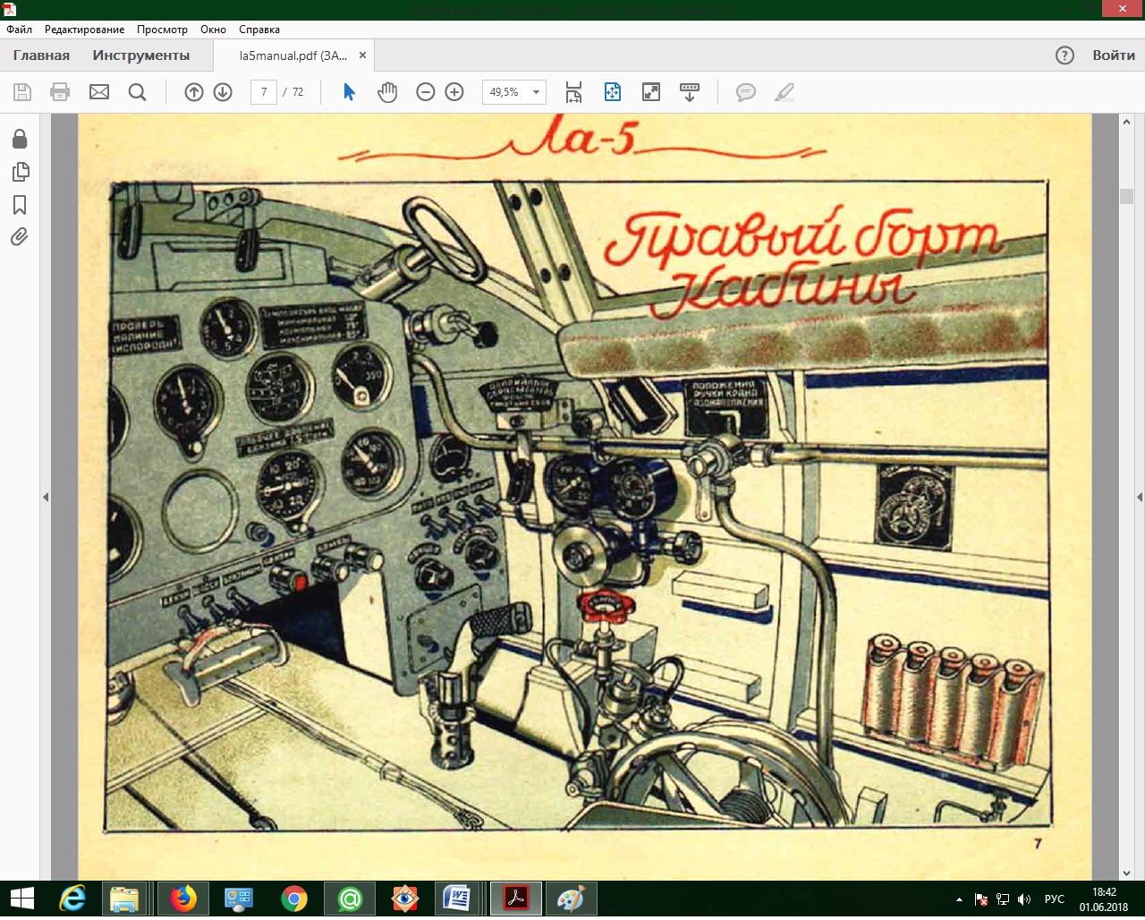Click the Войти sign-in button

(x=1113, y=55)
